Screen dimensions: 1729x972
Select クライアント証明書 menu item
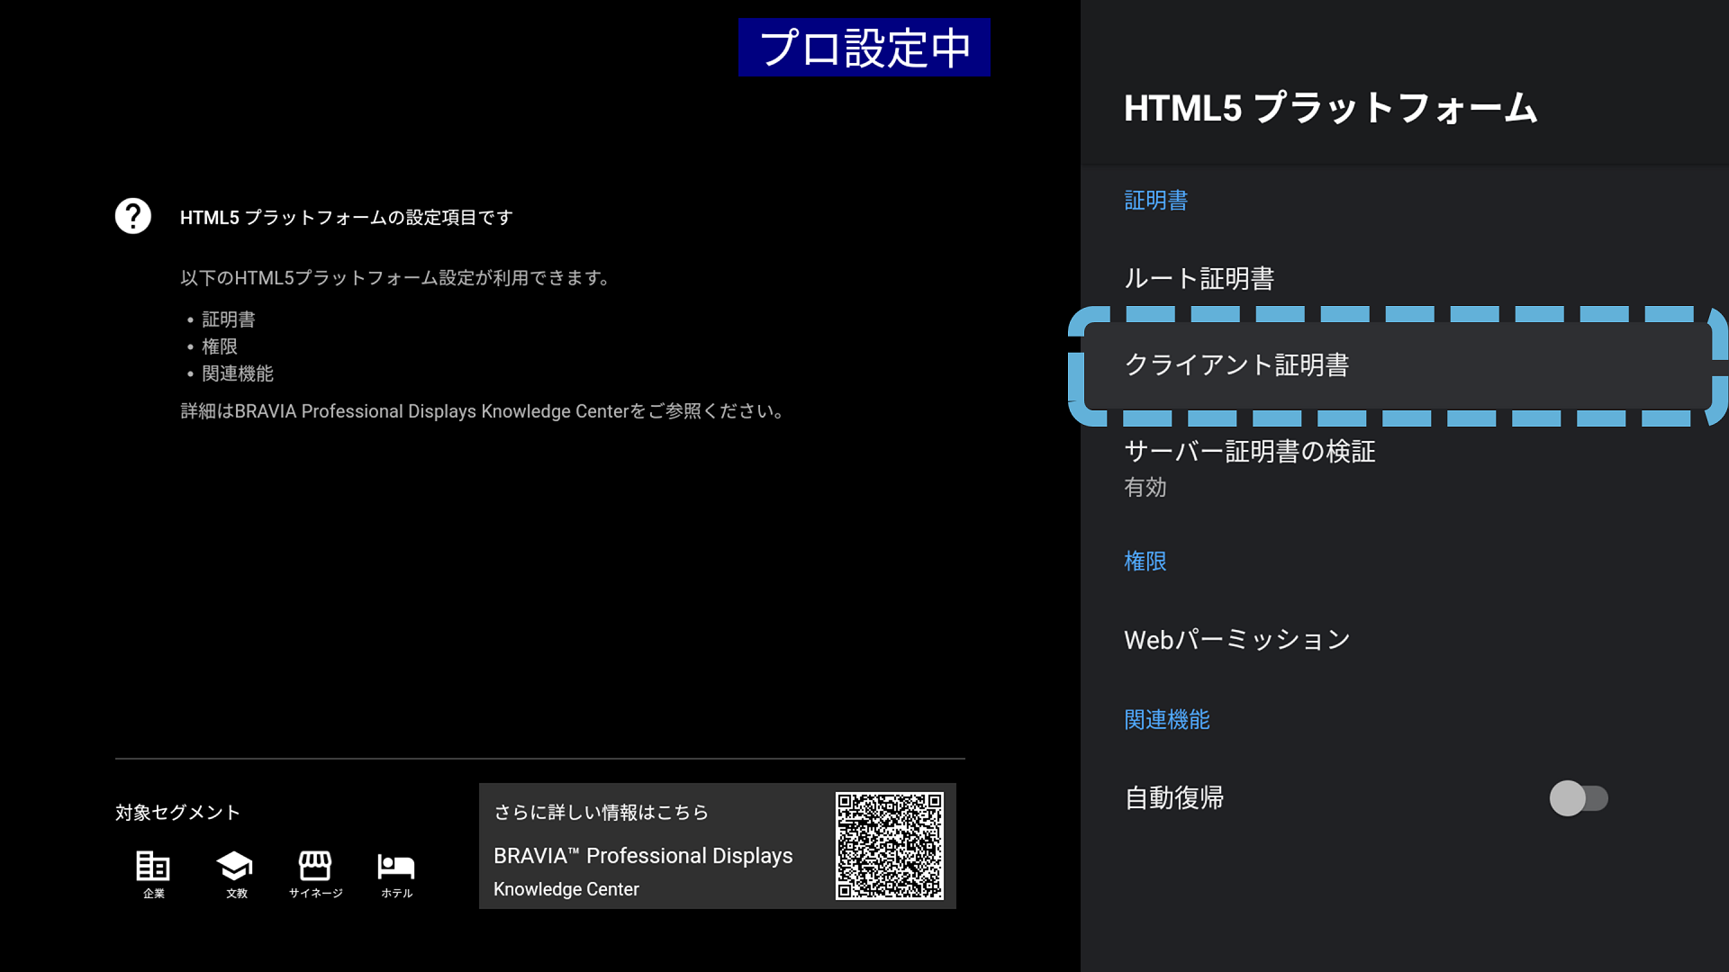[x=1236, y=364]
